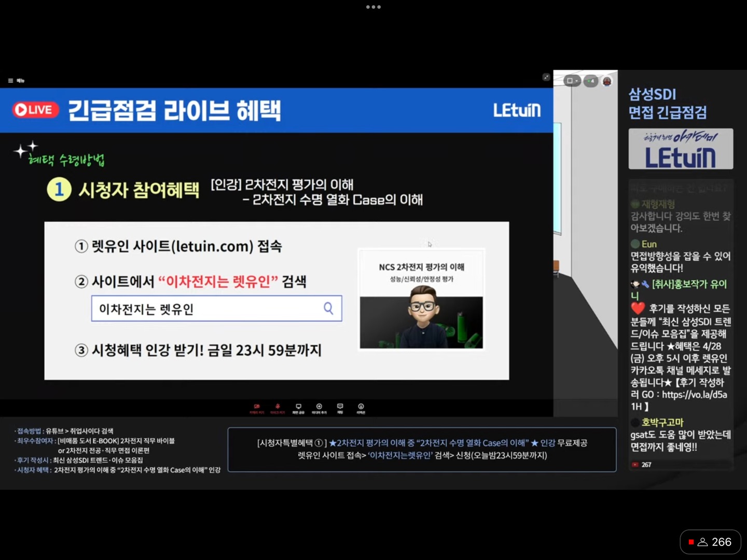Click the Eun chat username
The width and height of the screenshot is (747, 560).
coord(649,244)
